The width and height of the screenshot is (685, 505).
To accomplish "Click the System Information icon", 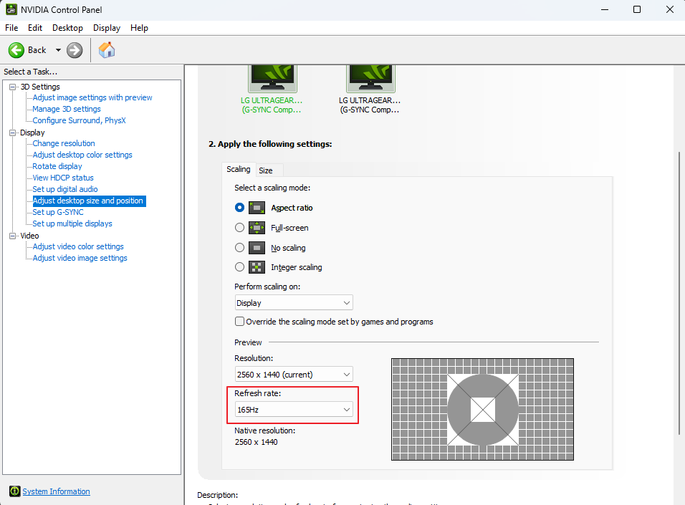I will [x=15, y=491].
